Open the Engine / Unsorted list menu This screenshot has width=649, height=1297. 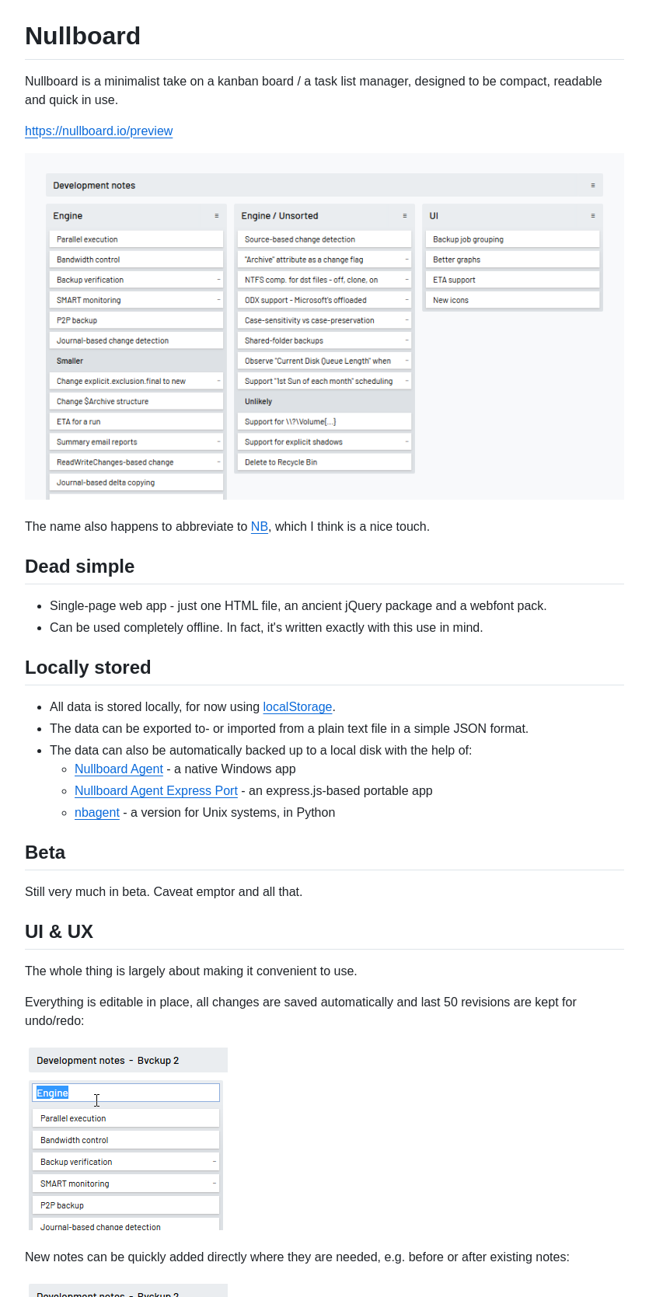pyautogui.click(x=404, y=215)
